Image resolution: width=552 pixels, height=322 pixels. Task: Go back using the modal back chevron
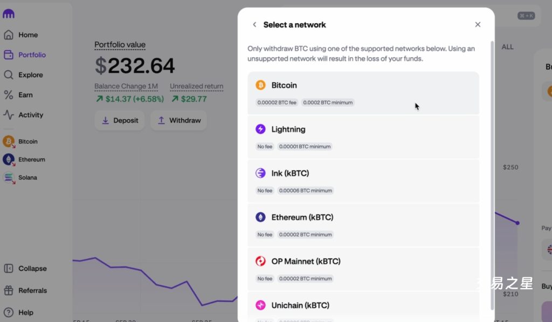coord(254,25)
